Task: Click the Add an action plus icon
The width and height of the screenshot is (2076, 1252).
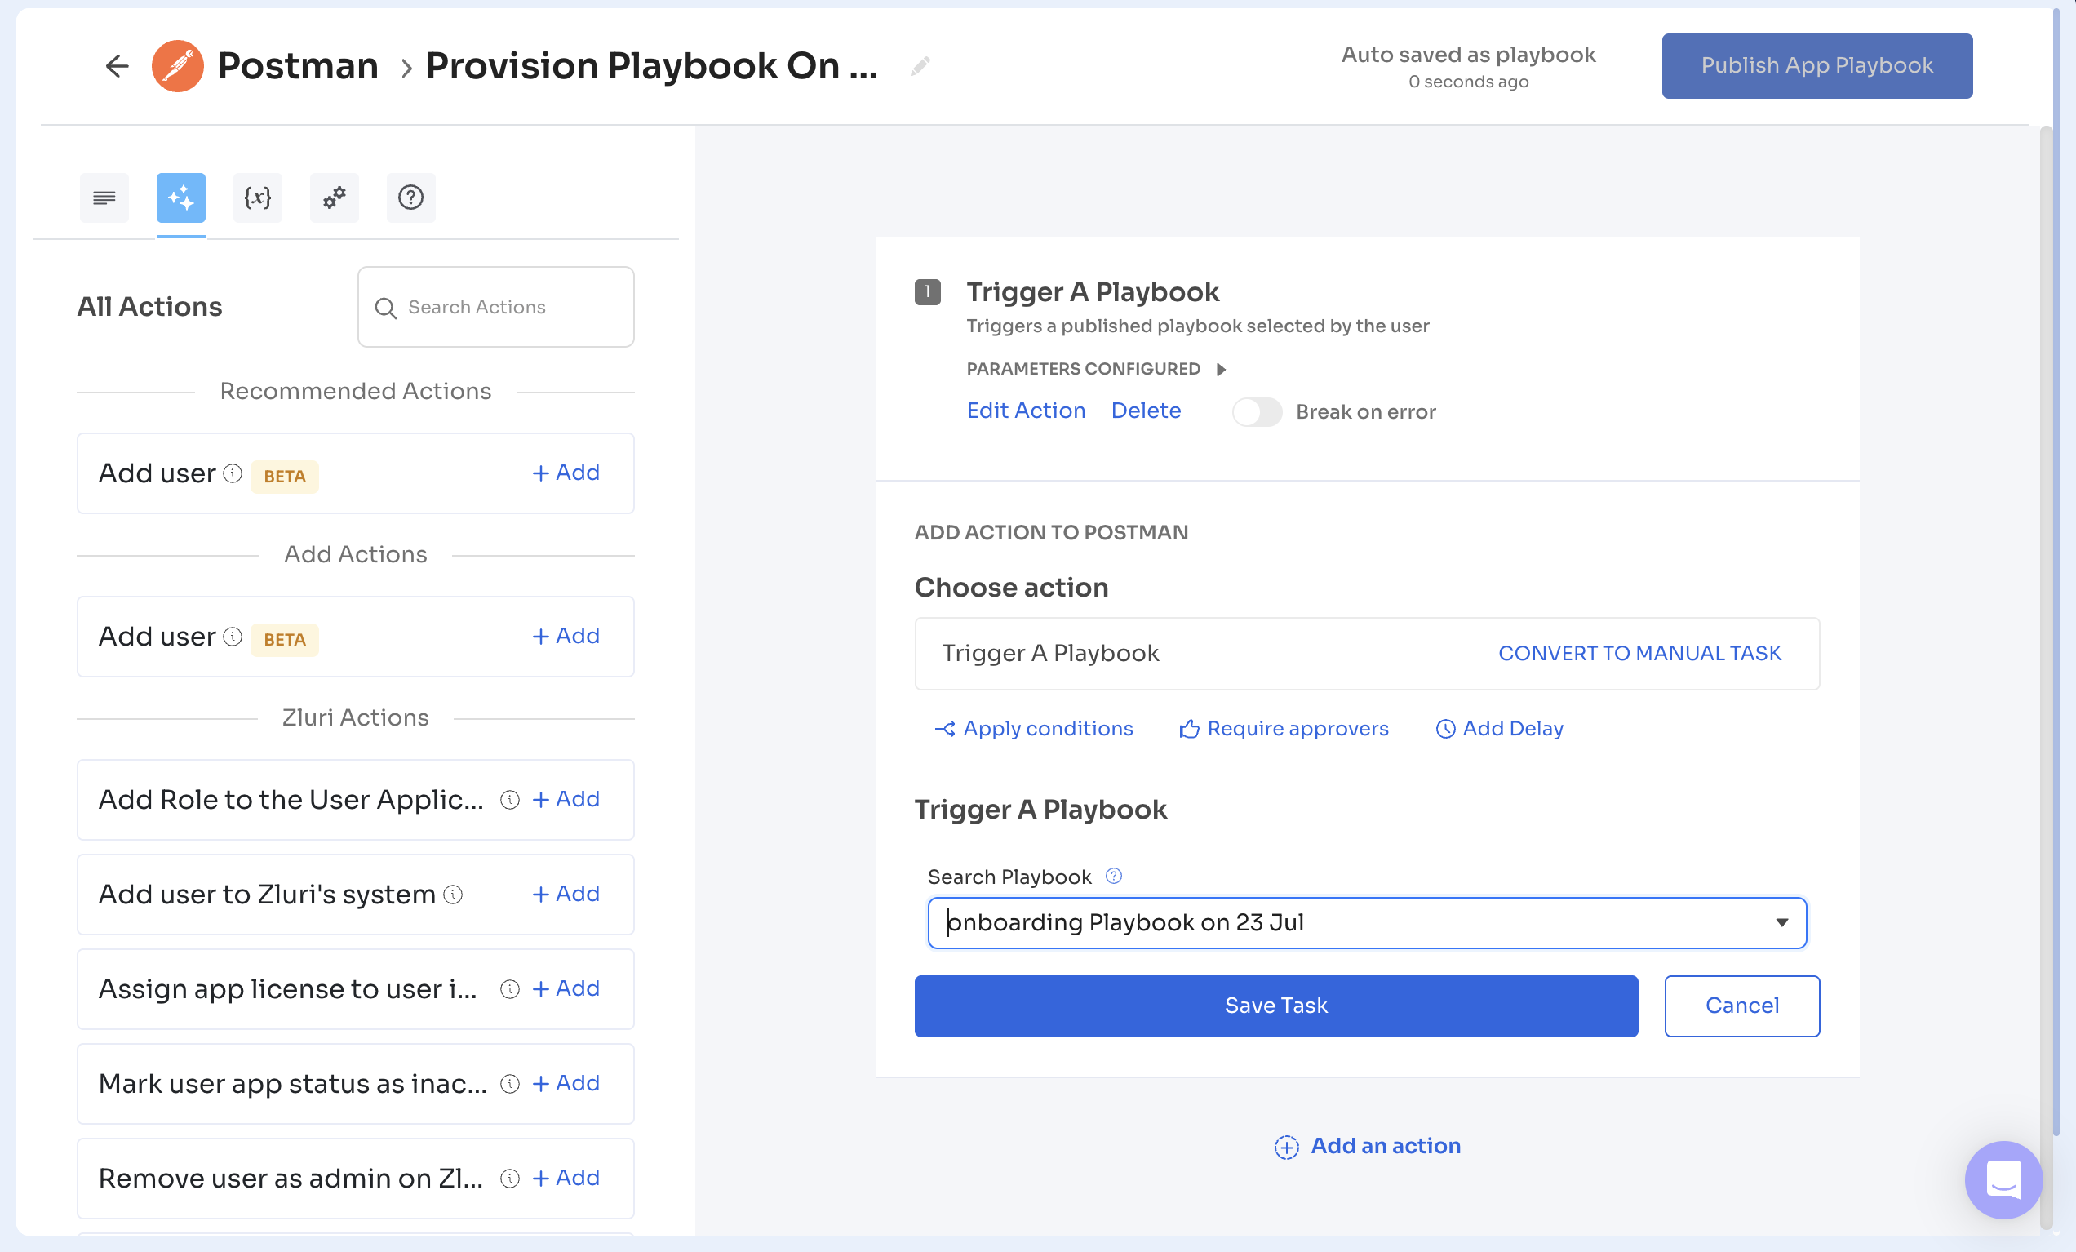Action: coord(1286,1147)
